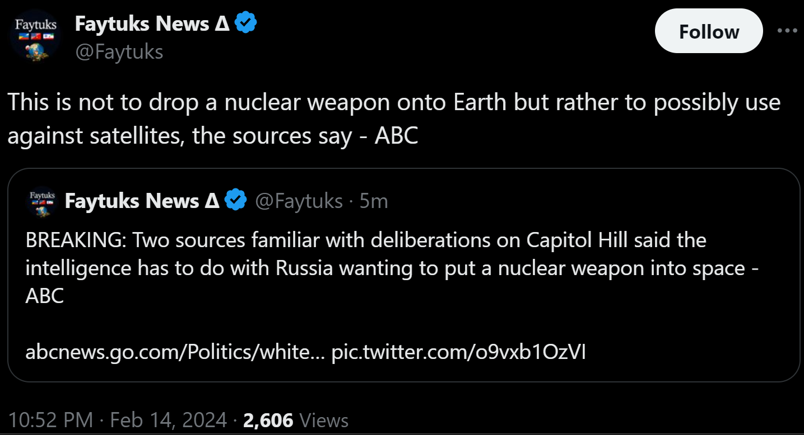Click the standalone ABC line in the quoted tweet
Image resolution: width=804 pixels, height=435 pixels.
point(45,296)
